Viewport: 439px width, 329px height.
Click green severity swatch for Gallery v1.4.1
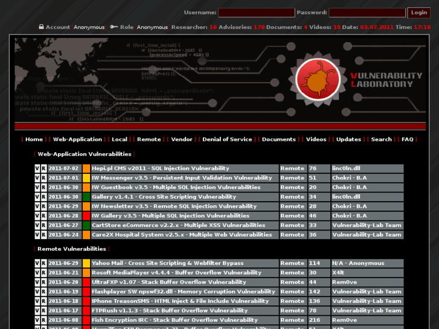[x=86, y=197]
